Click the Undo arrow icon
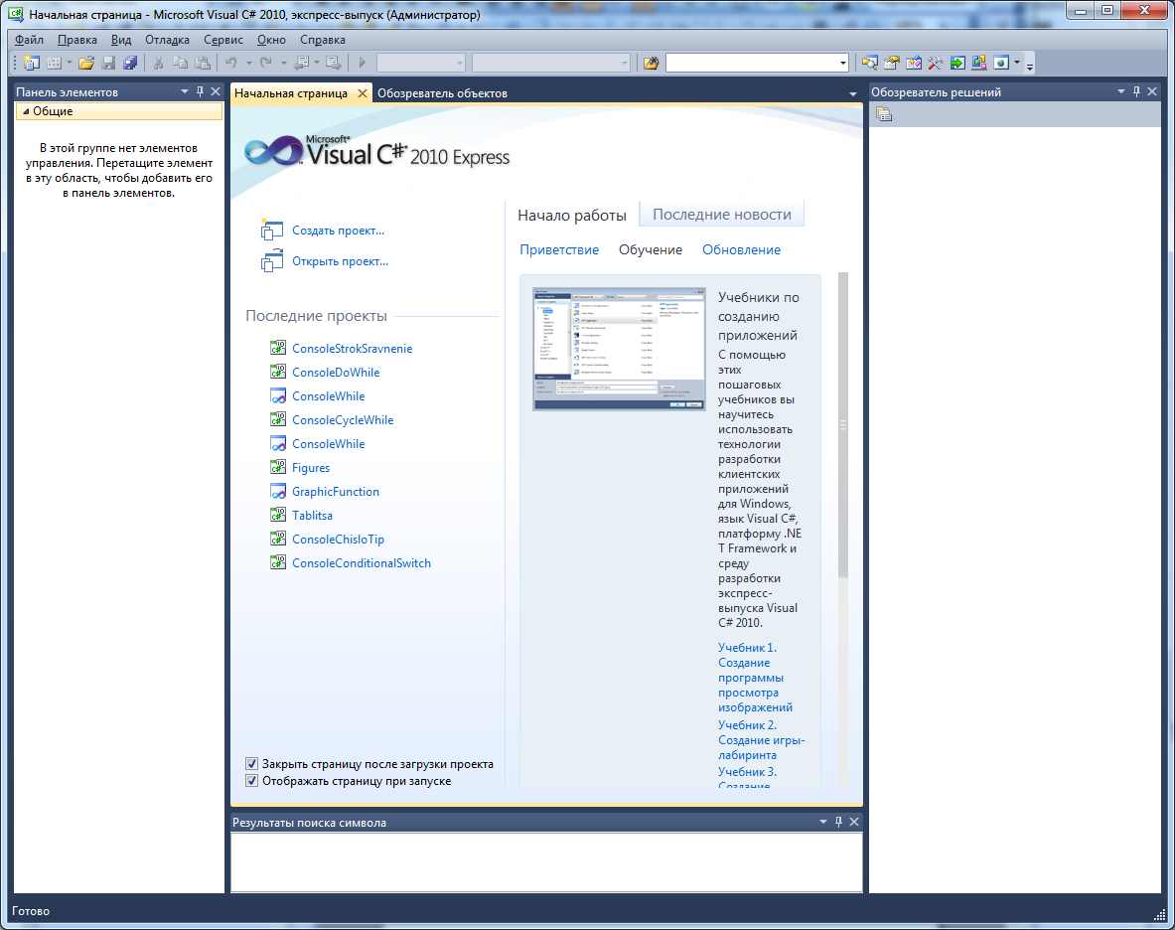This screenshot has height=930, width=1175. click(231, 63)
